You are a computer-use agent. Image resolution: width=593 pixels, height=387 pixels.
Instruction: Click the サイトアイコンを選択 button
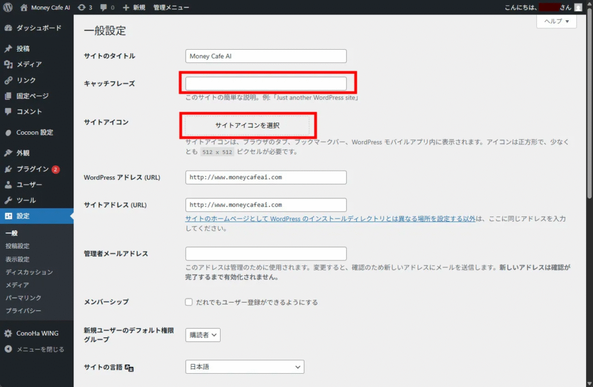coord(247,126)
